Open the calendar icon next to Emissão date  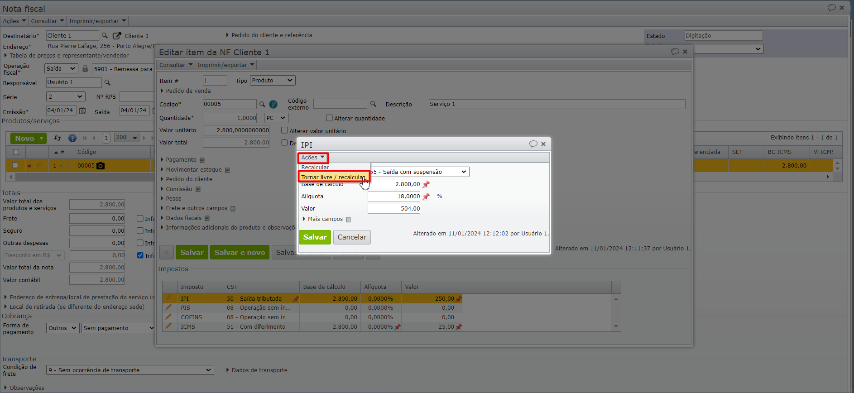(x=82, y=110)
